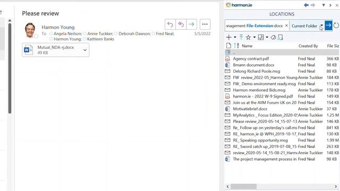340x191 pixels.
Task: Click recipient Annie Tuckker
Action: 100,33
